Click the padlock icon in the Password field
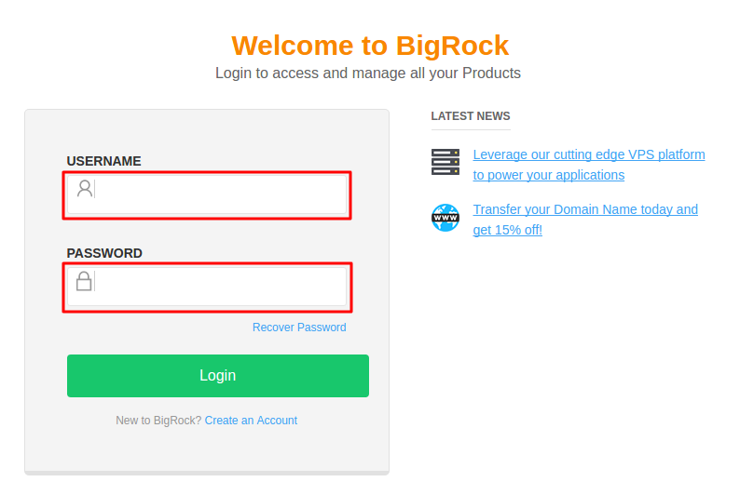Viewport: 740px width, 495px height. pyautogui.click(x=84, y=281)
